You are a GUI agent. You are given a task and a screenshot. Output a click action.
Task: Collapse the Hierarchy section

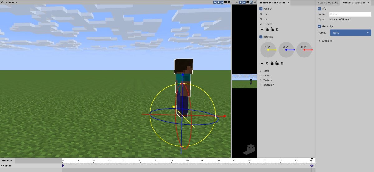click(319, 26)
